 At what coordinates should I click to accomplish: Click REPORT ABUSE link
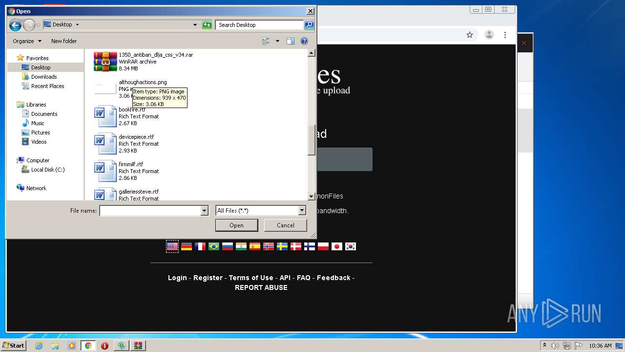[x=261, y=287]
